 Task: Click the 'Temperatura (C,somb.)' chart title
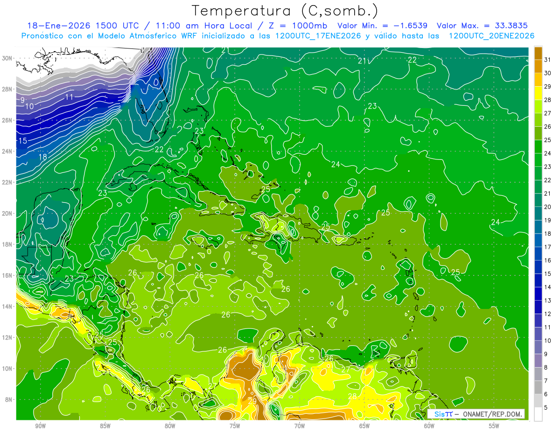[285, 11]
